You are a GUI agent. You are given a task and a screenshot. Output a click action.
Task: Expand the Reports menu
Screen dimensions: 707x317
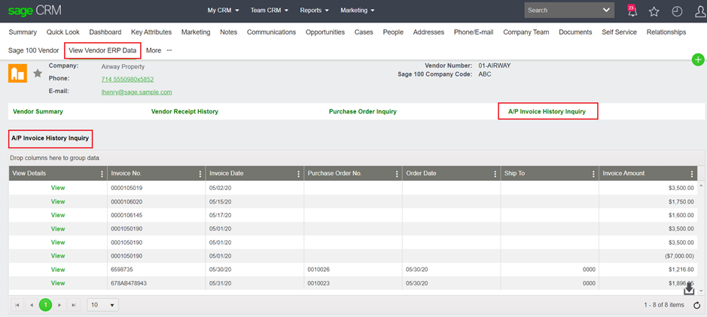coord(314,11)
